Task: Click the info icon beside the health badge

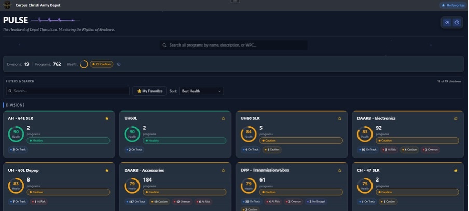Action: click(119, 64)
